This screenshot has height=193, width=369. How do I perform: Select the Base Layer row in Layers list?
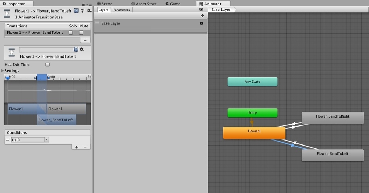coord(151,26)
